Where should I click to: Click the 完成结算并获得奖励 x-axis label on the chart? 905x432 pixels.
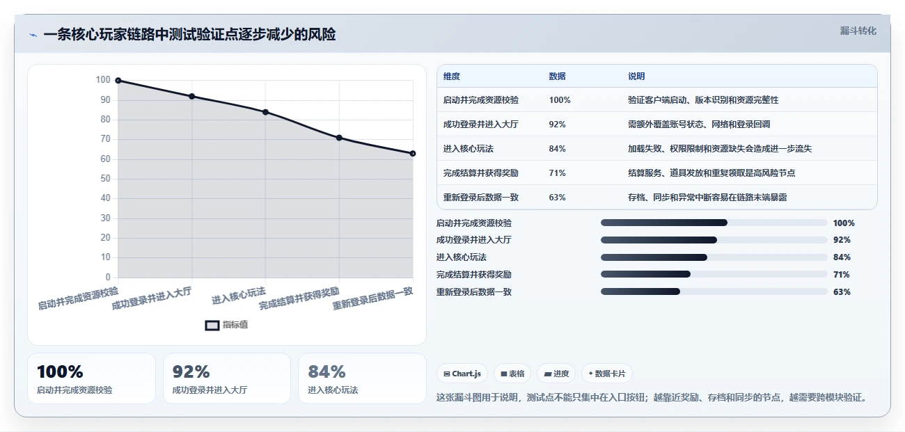299,298
